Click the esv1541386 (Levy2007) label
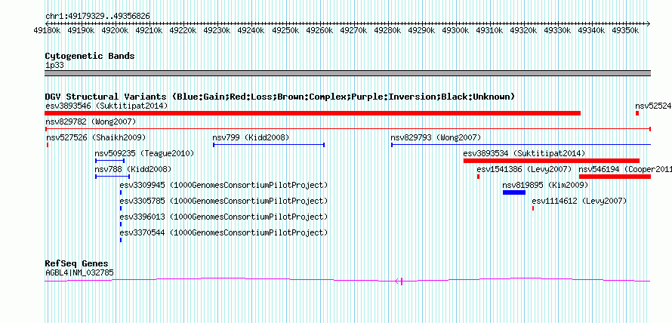 point(524,169)
